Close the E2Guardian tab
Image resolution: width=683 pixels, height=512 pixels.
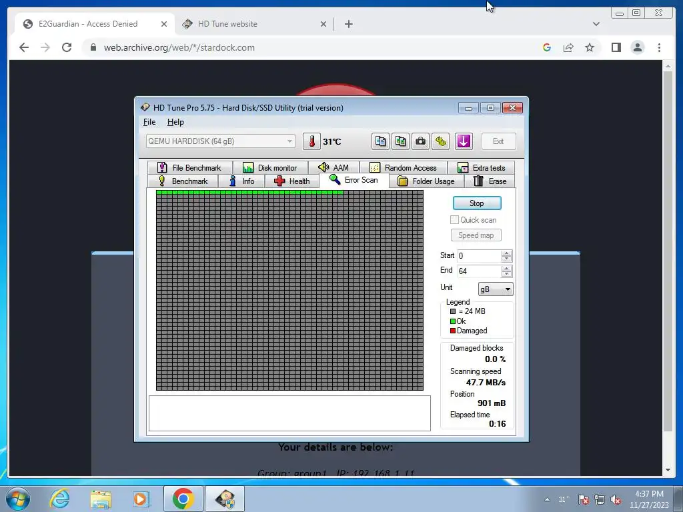[x=164, y=24]
